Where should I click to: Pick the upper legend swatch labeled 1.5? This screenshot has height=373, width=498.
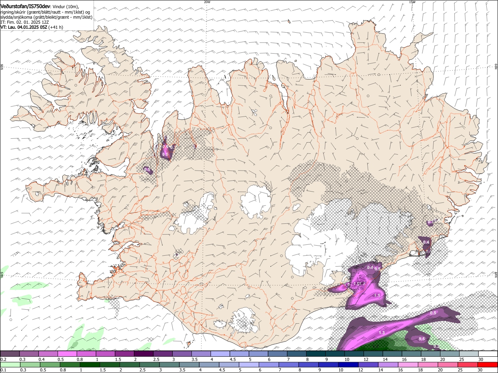[124, 354]
